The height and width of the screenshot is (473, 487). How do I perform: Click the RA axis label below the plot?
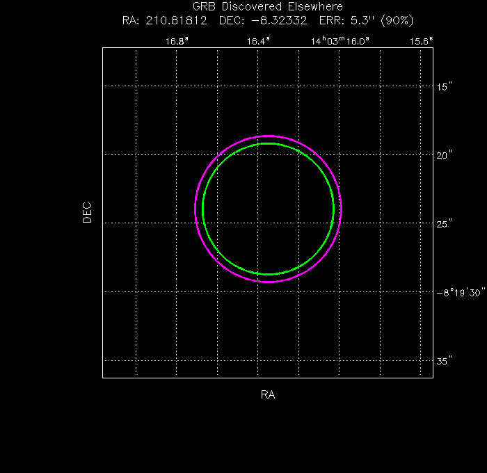tap(268, 394)
